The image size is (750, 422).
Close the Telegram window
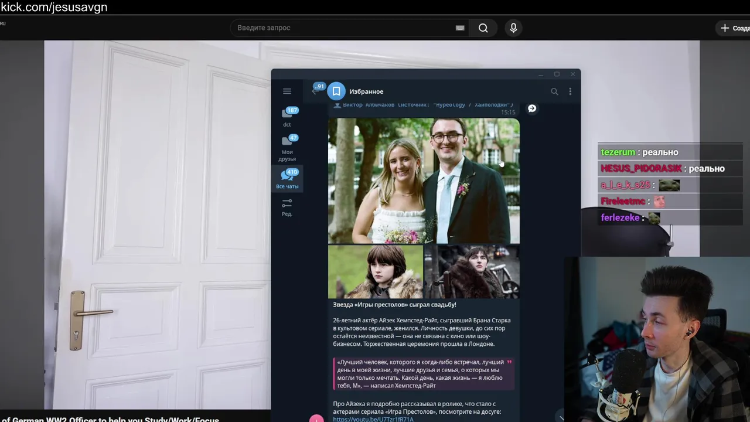click(573, 74)
